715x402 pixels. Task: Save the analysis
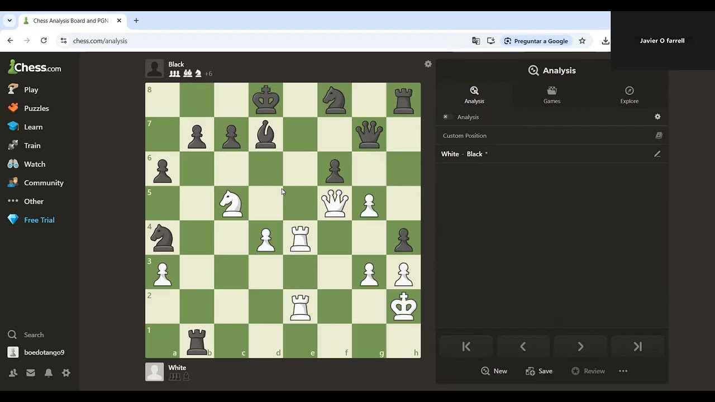pos(538,371)
